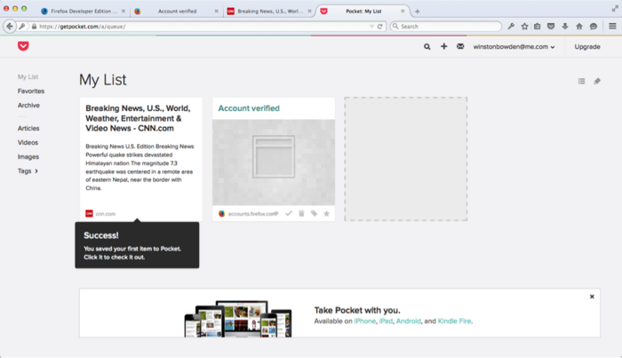Click the Pocket button in Firefox toolbar

[551, 27]
